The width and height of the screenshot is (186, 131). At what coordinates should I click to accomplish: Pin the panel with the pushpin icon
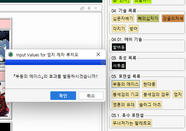(x=89, y=8)
